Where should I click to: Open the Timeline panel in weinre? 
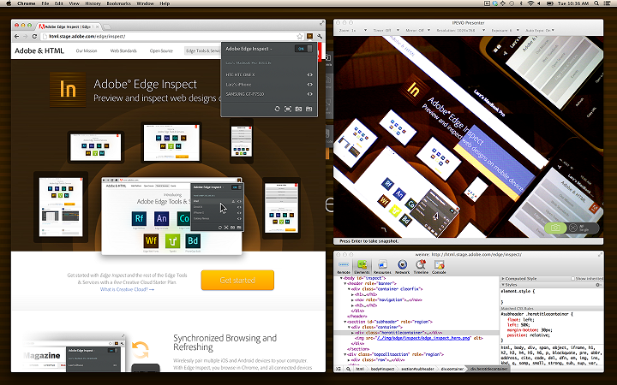pyautogui.click(x=421, y=267)
